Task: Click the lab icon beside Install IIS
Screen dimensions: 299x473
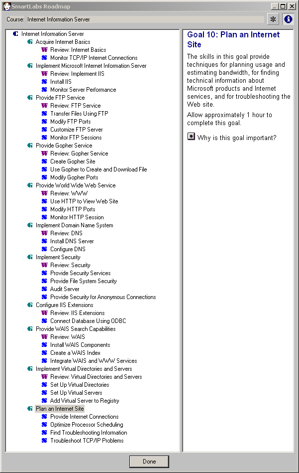Action: tap(44, 81)
